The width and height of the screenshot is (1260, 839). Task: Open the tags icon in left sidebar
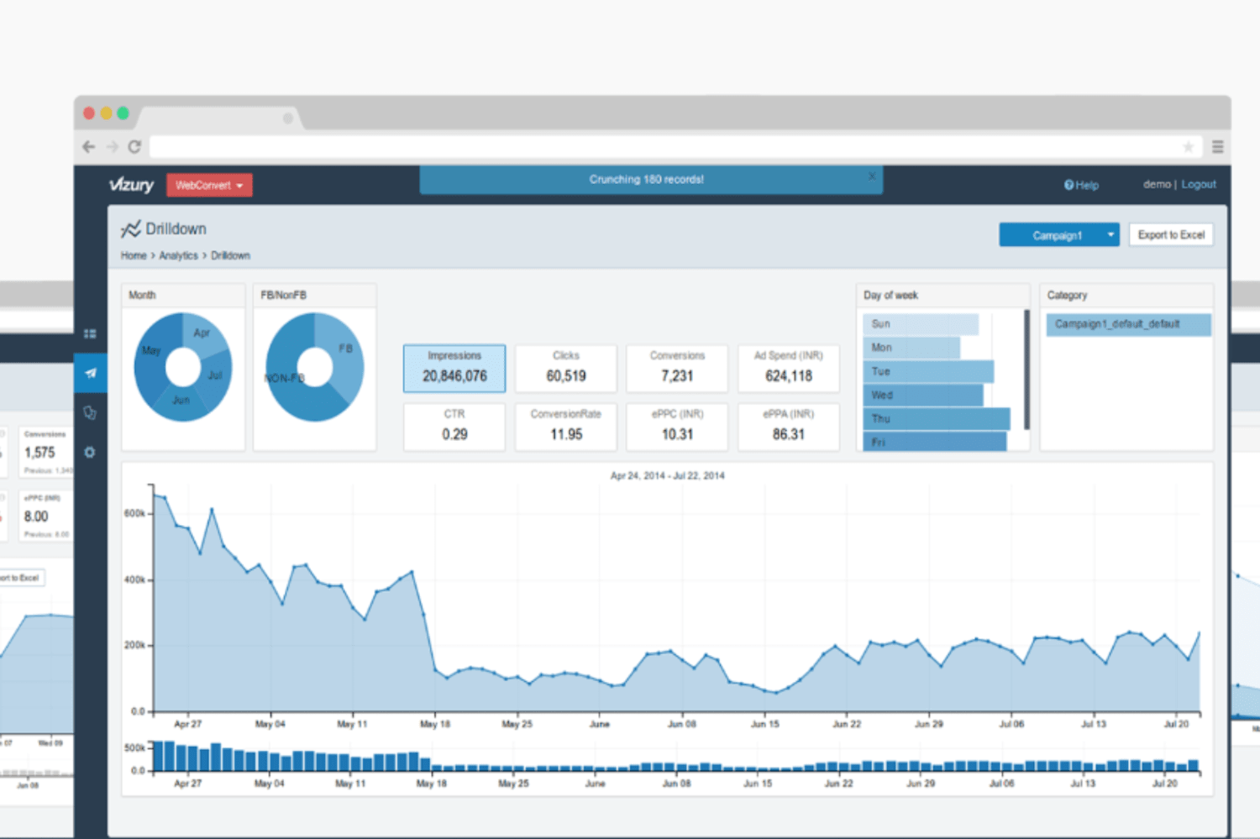tap(90, 412)
